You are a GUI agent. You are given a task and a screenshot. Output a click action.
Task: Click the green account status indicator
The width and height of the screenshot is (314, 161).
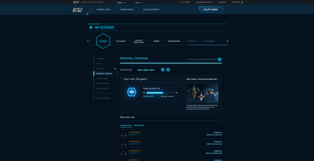[242, 2]
